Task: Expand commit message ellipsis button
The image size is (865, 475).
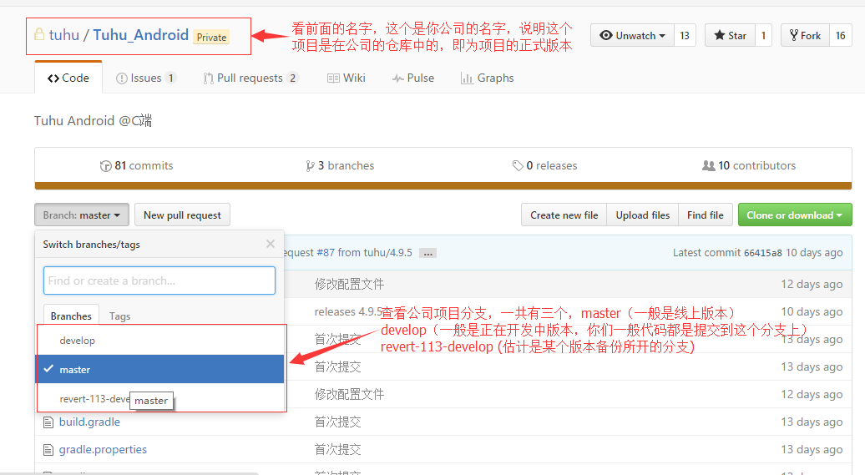Action: tap(427, 253)
